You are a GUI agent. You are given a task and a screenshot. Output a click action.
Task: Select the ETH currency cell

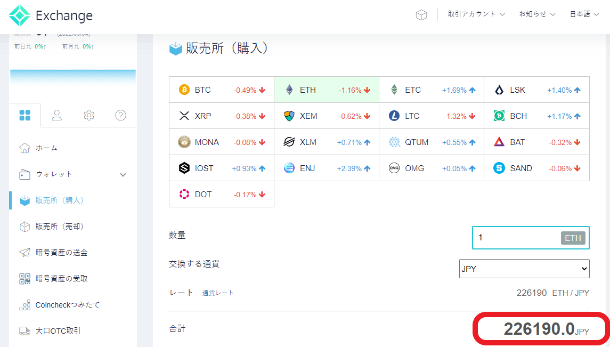(327, 90)
